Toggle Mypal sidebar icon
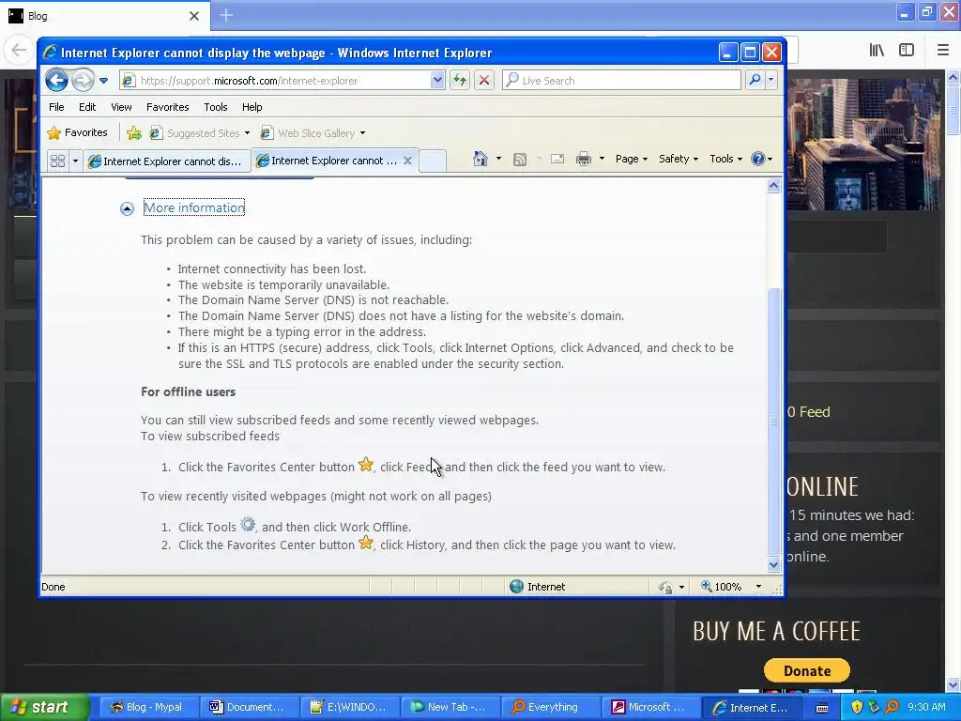Screen dimensions: 961x721 coord(907,51)
